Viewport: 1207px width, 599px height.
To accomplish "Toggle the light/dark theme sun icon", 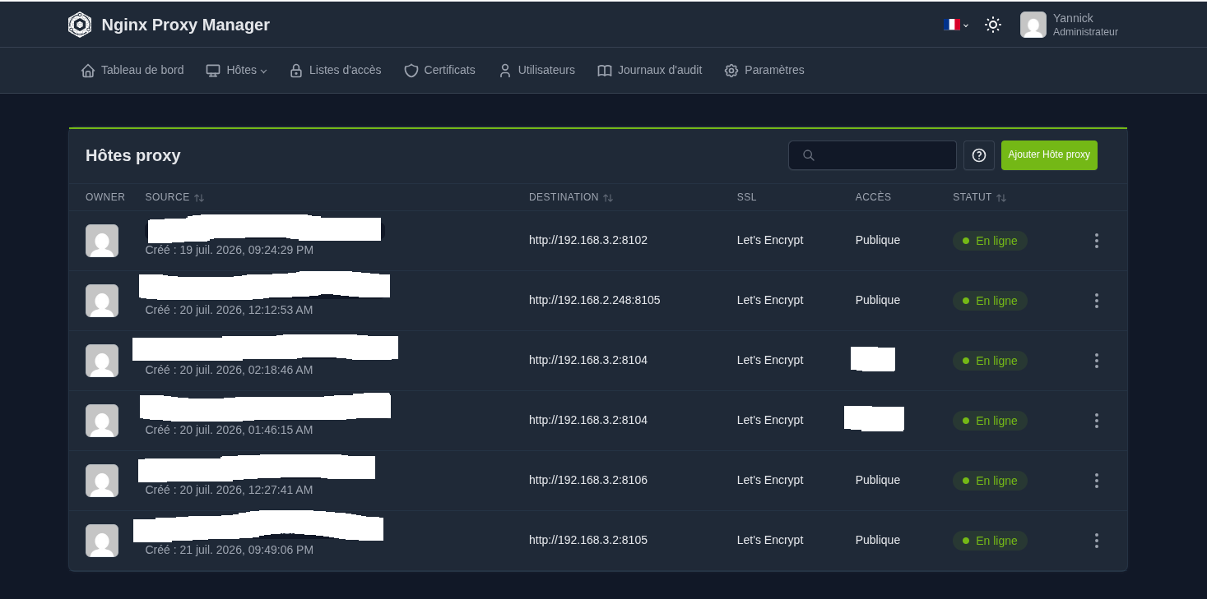I will pos(993,25).
